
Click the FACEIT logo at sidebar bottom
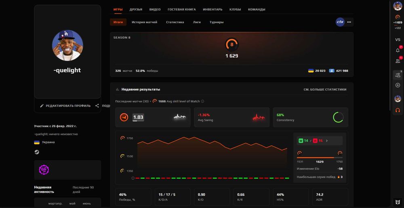pos(398,201)
